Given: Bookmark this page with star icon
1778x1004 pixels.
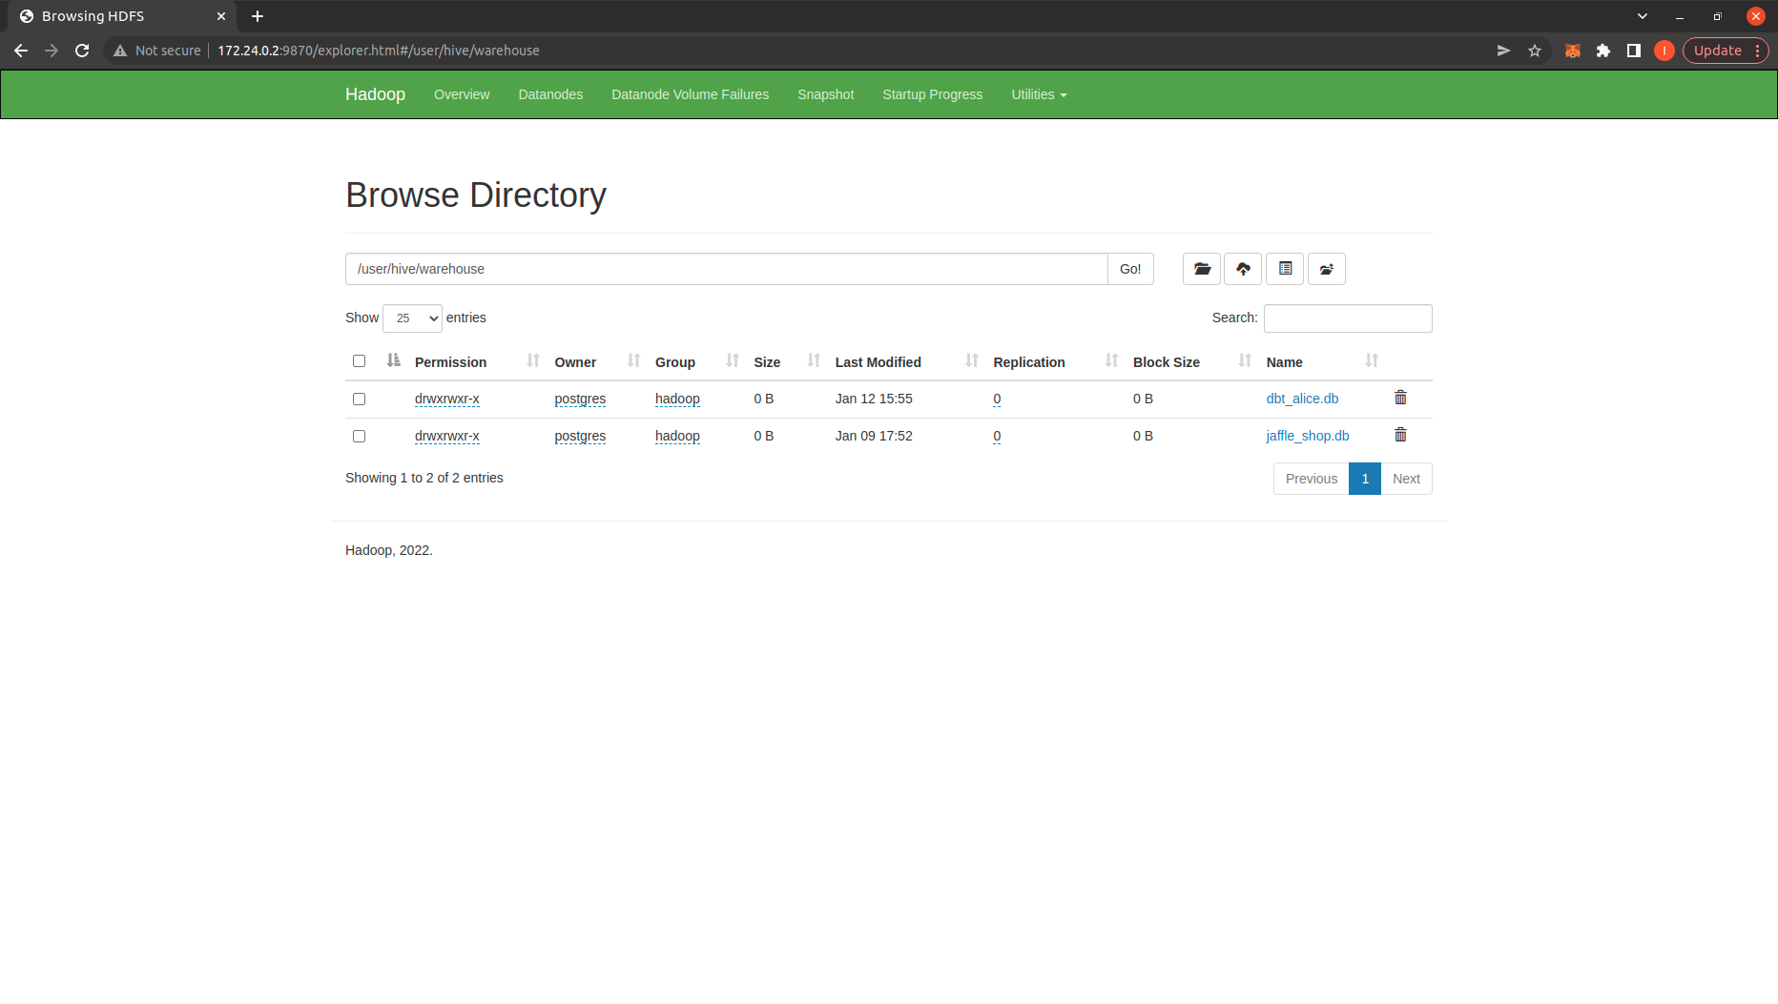Looking at the screenshot, I should pos(1535,51).
